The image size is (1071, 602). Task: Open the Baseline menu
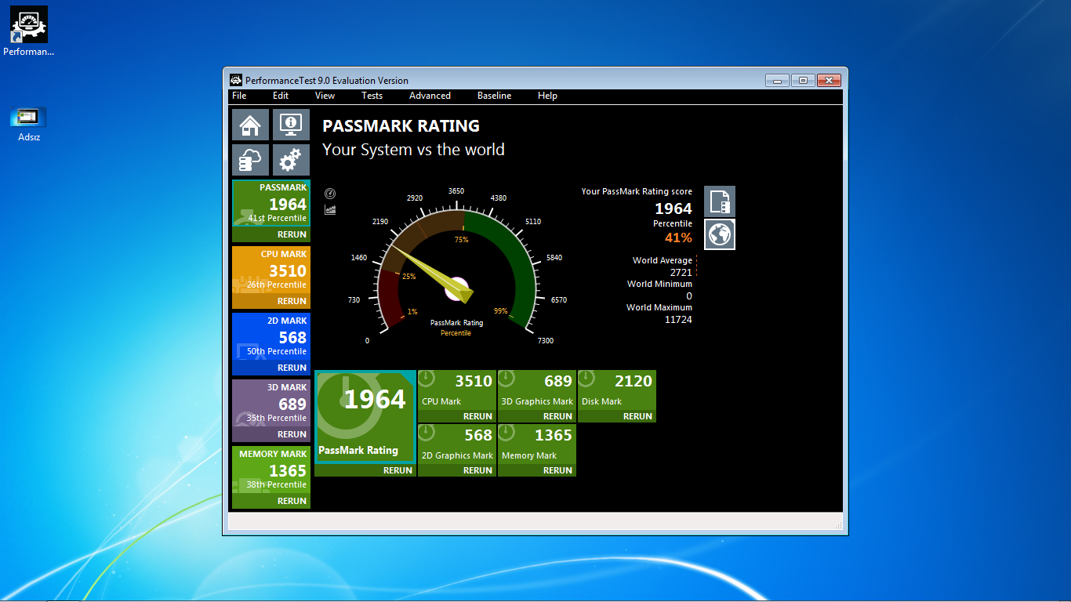(x=494, y=96)
